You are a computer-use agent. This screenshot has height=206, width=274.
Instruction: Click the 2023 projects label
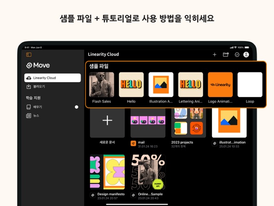[182, 142]
